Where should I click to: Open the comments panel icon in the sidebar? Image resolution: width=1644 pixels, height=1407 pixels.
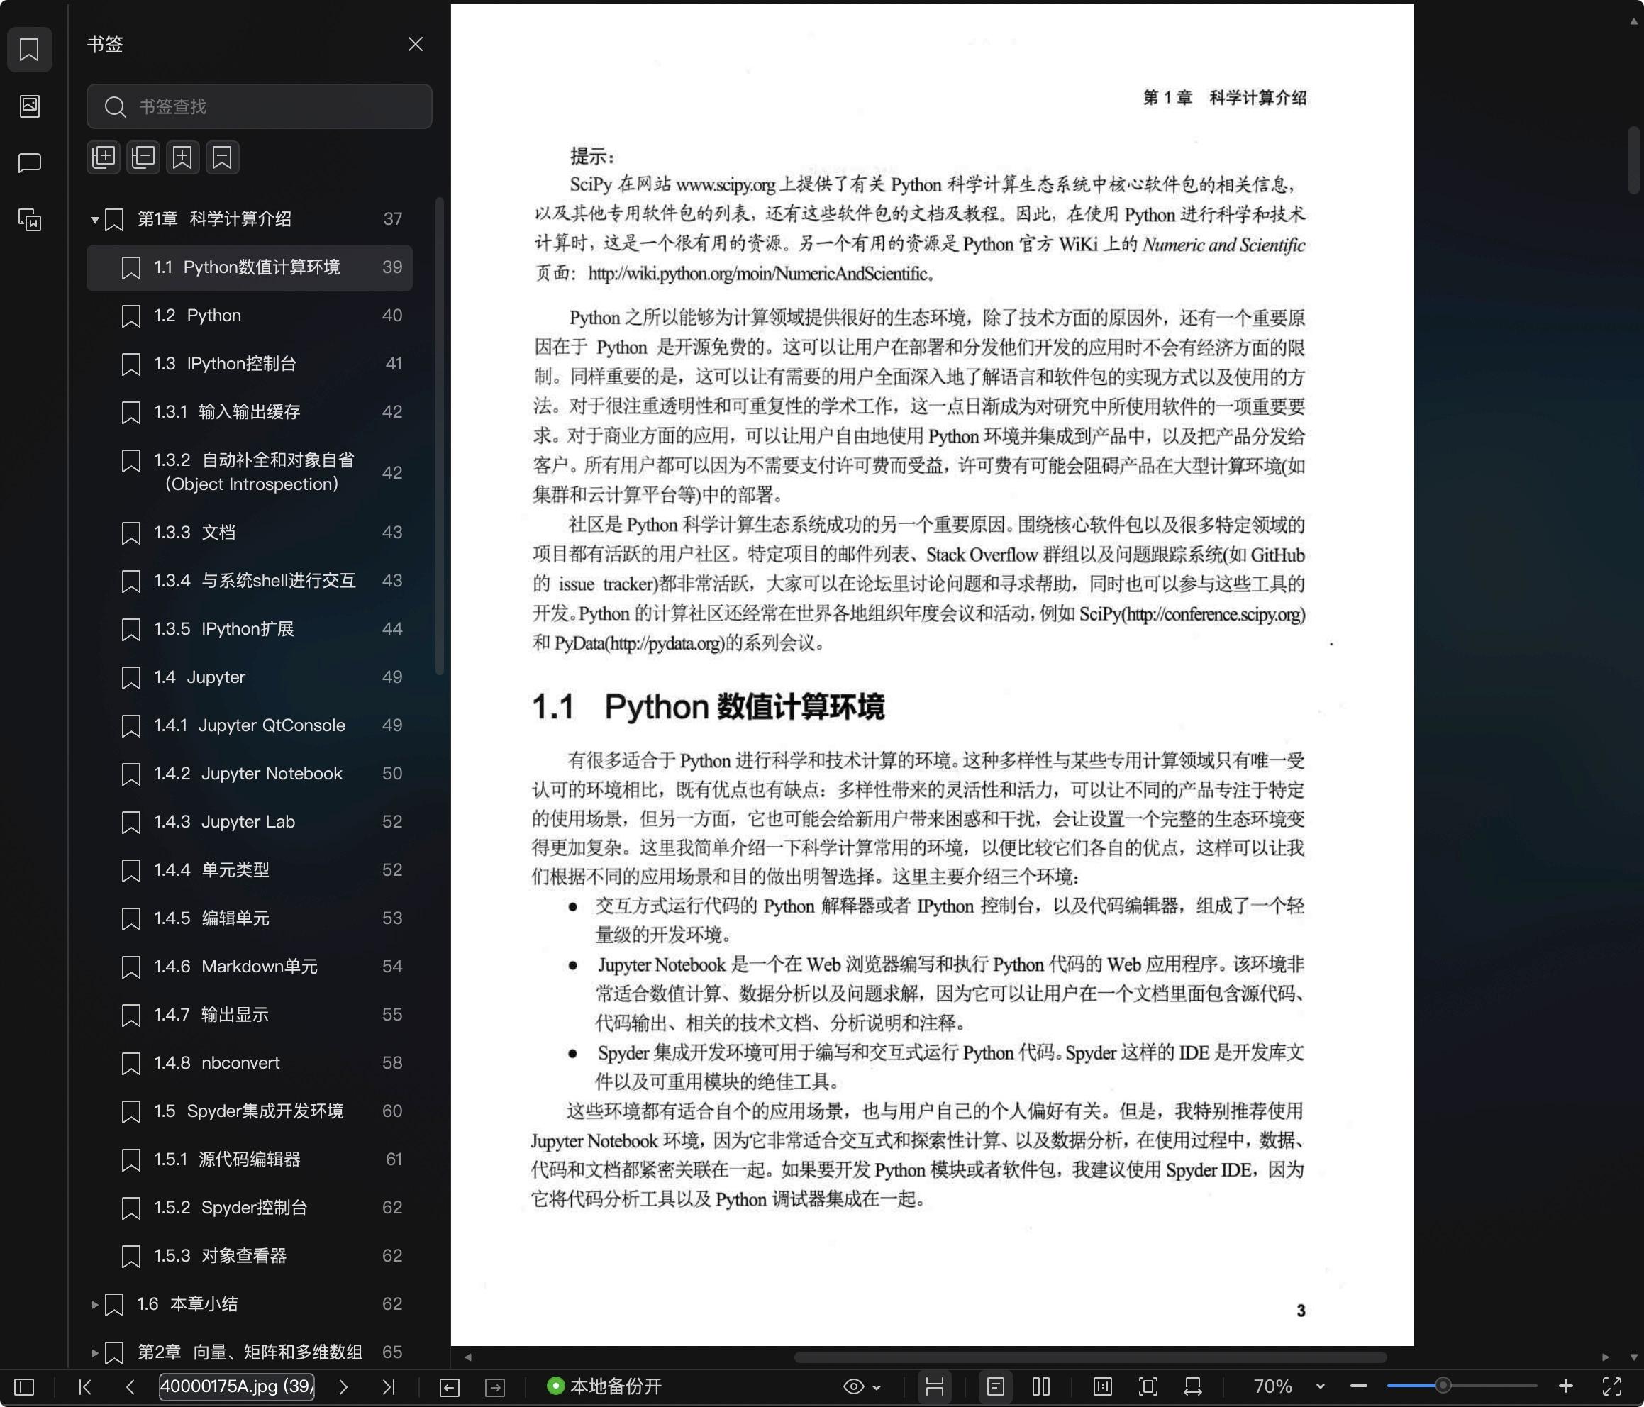29,162
